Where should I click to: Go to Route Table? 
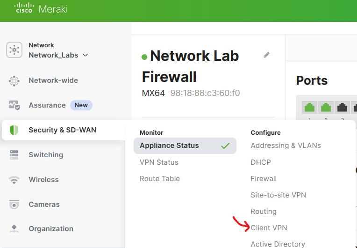click(x=160, y=179)
